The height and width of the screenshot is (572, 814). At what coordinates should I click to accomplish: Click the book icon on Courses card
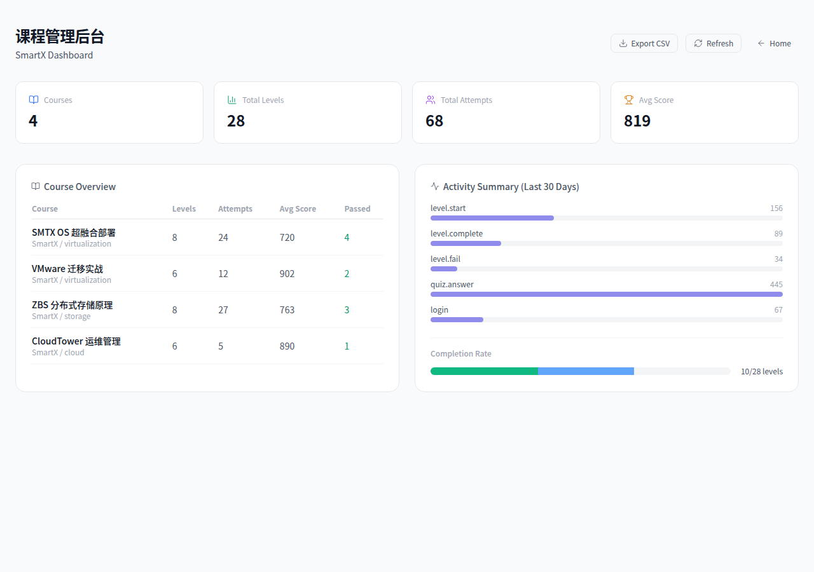tap(34, 100)
